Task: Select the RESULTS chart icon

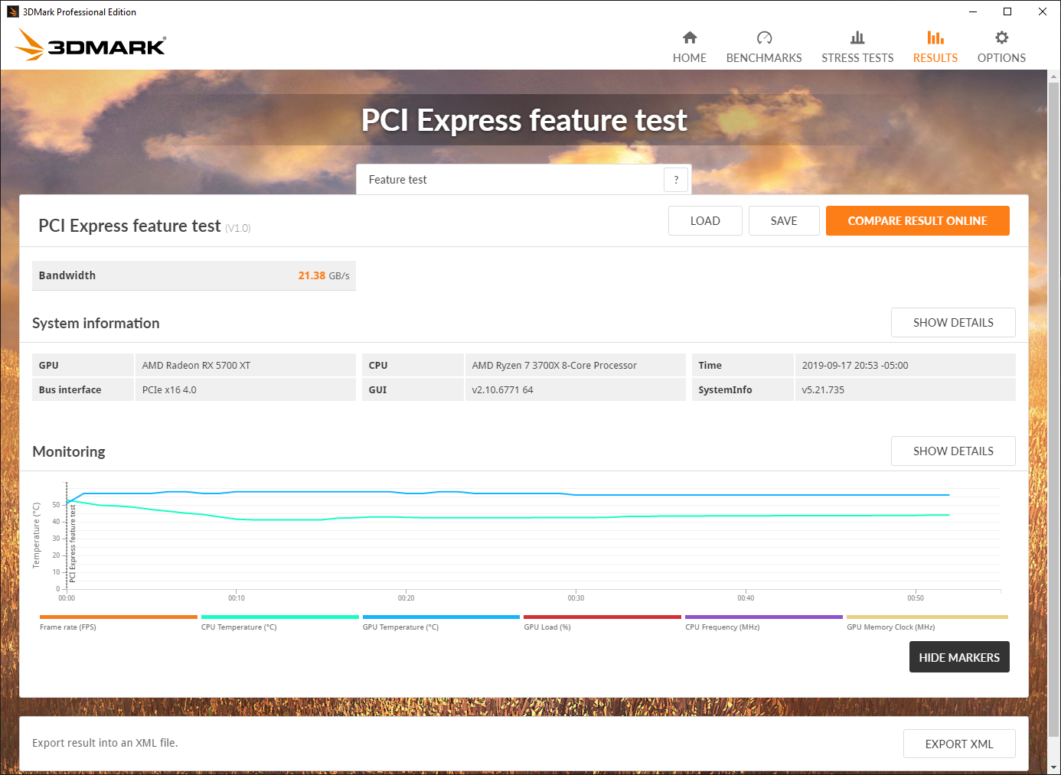Action: (935, 37)
